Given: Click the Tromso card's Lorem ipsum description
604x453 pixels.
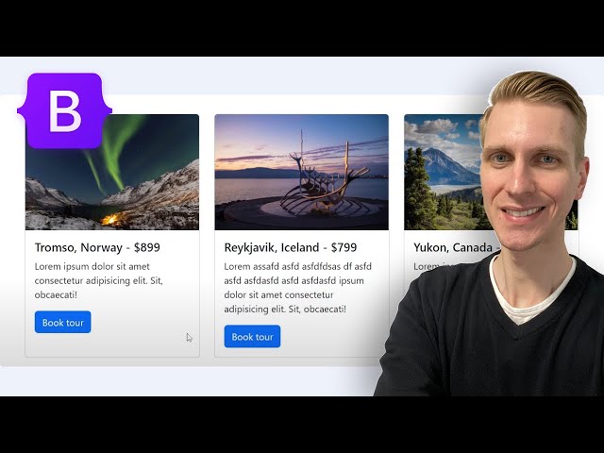Looking at the screenshot, I should click(x=99, y=280).
